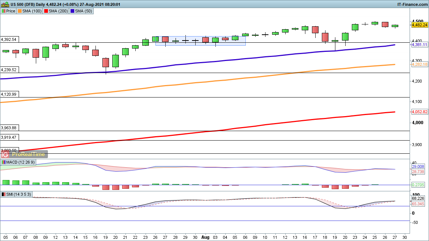Click the SMA 200 value tag 4,052.82
This screenshot has width=429, height=241.
click(419, 112)
